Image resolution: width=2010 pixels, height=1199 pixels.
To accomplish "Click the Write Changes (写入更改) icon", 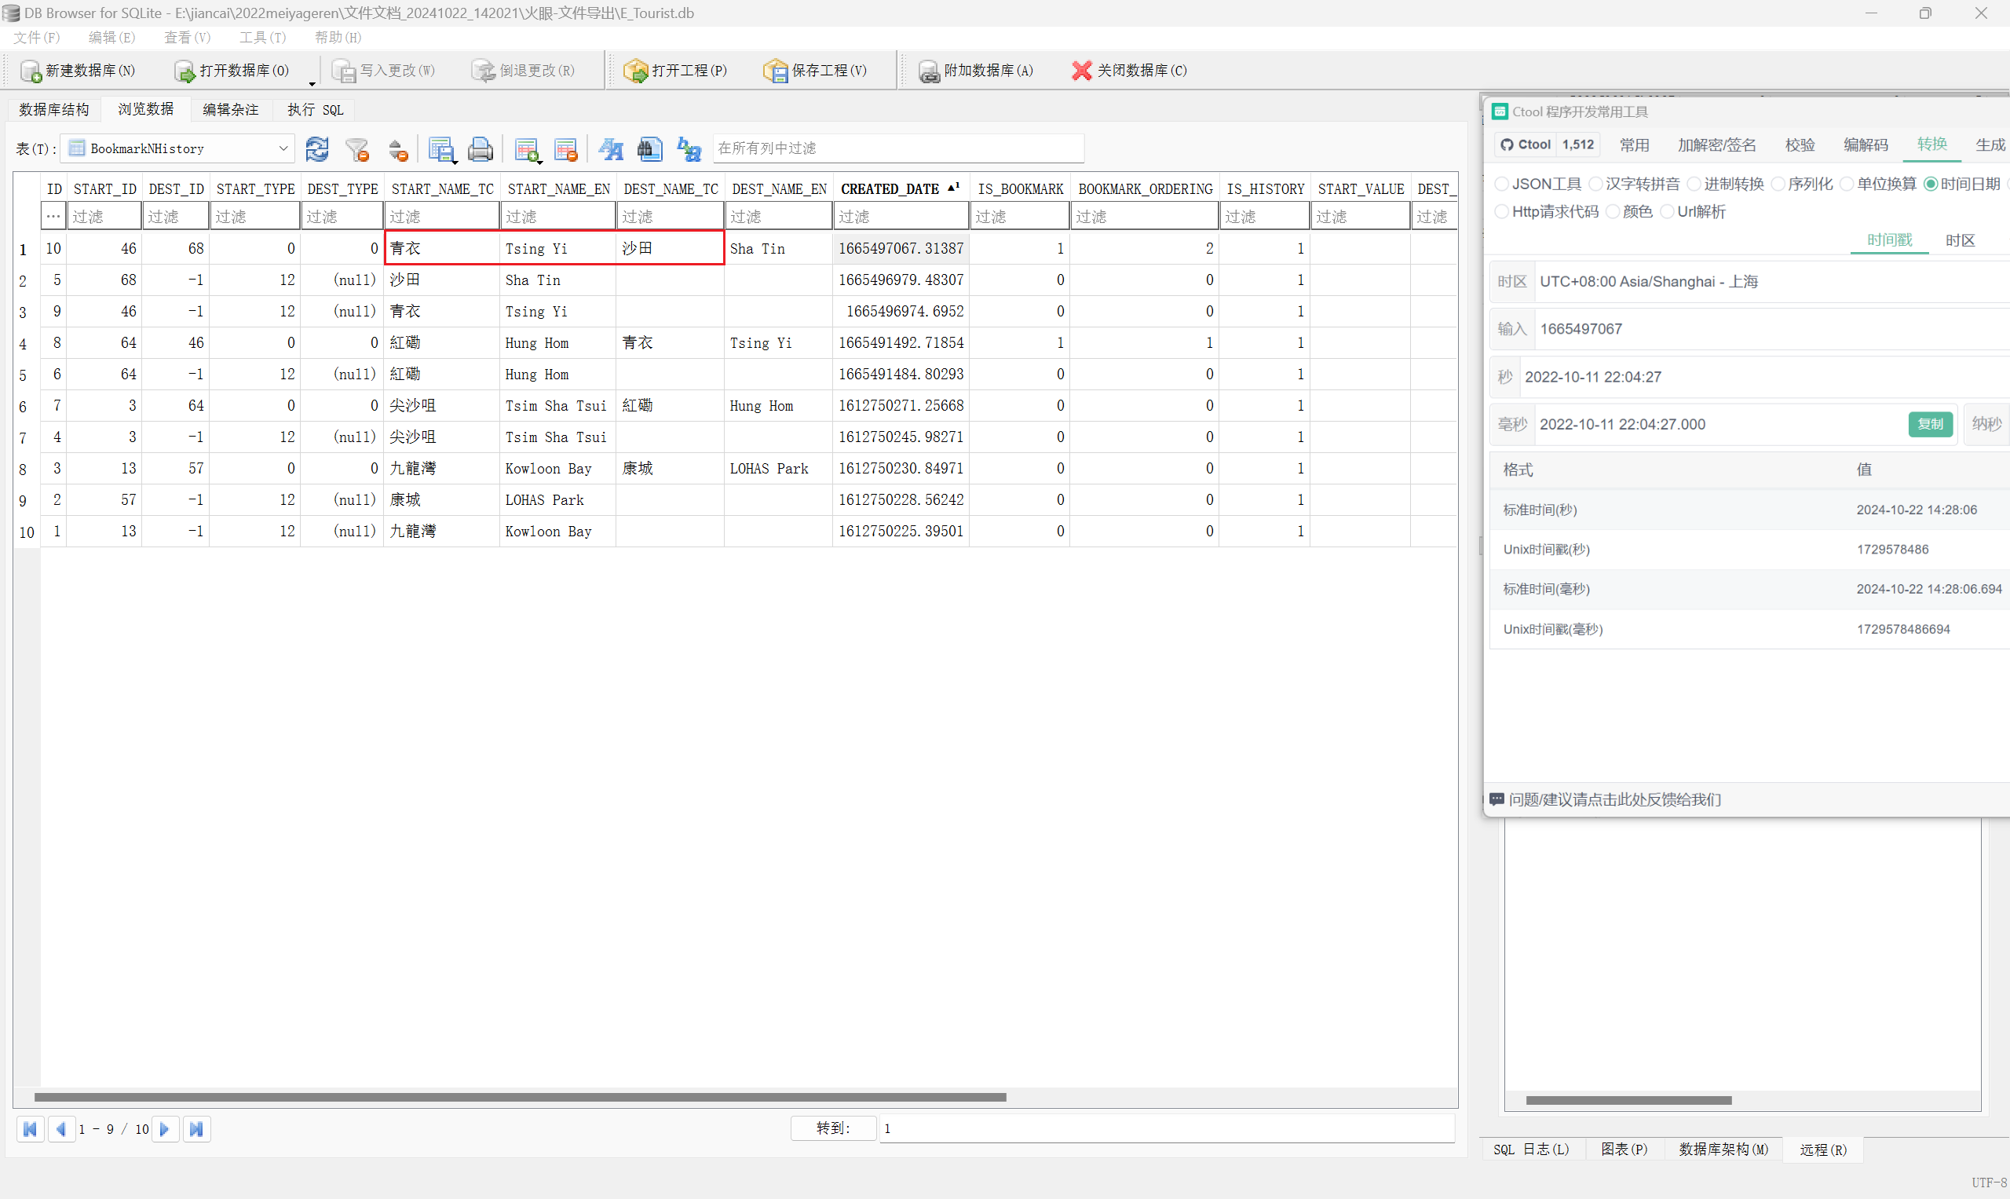I will point(345,71).
